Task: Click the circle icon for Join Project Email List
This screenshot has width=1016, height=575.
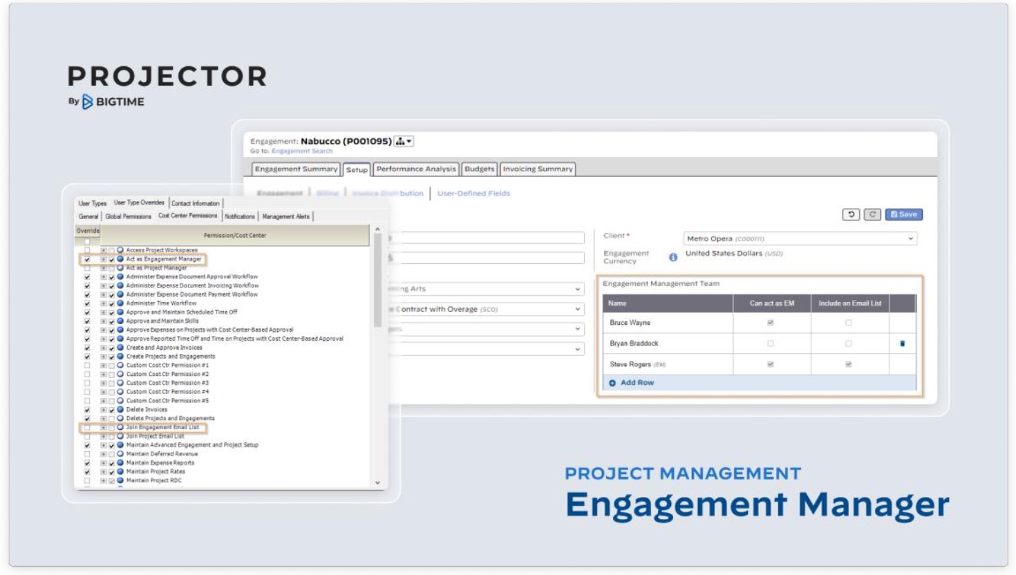Action: 120,436
